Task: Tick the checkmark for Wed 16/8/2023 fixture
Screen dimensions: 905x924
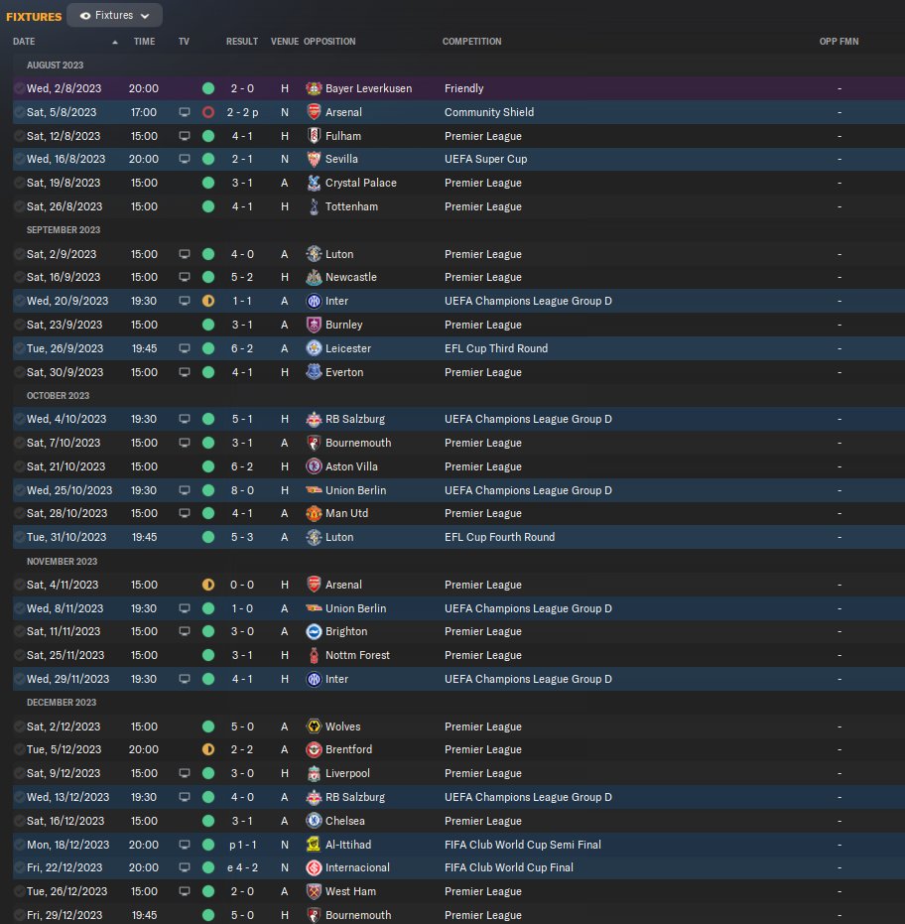Action: [20, 159]
